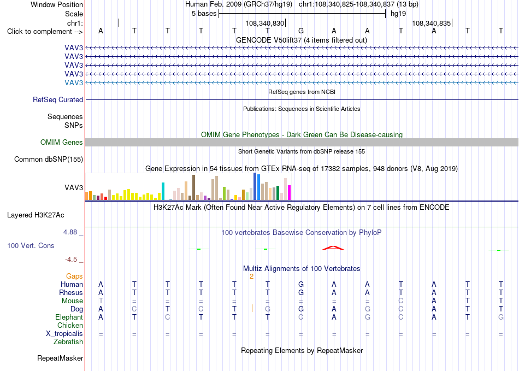Click the Zebrafish species label
Image resolution: width=519 pixels, height=371 pixels.
[x=68, y=341]
